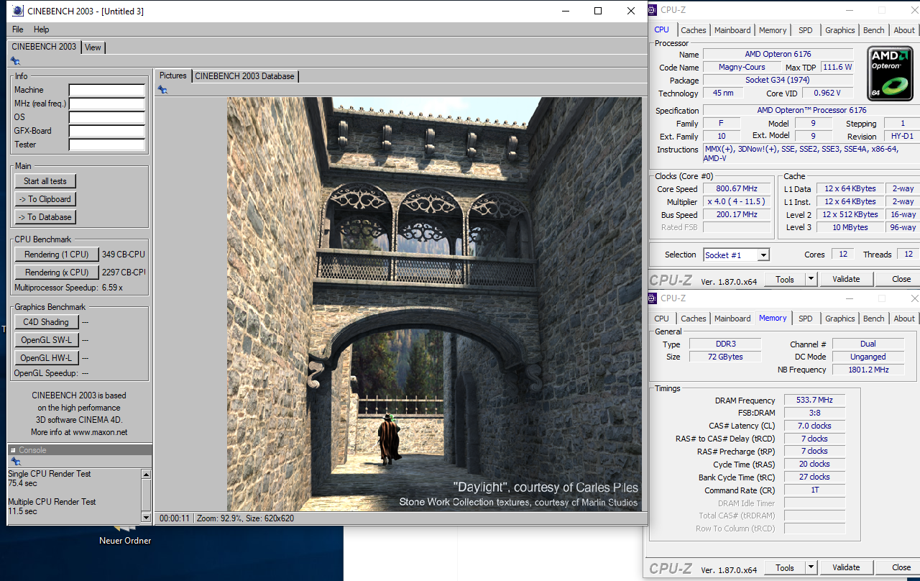Click Tools button in lower CPU-Z window
920x581 pixels.
click(785, 567)
